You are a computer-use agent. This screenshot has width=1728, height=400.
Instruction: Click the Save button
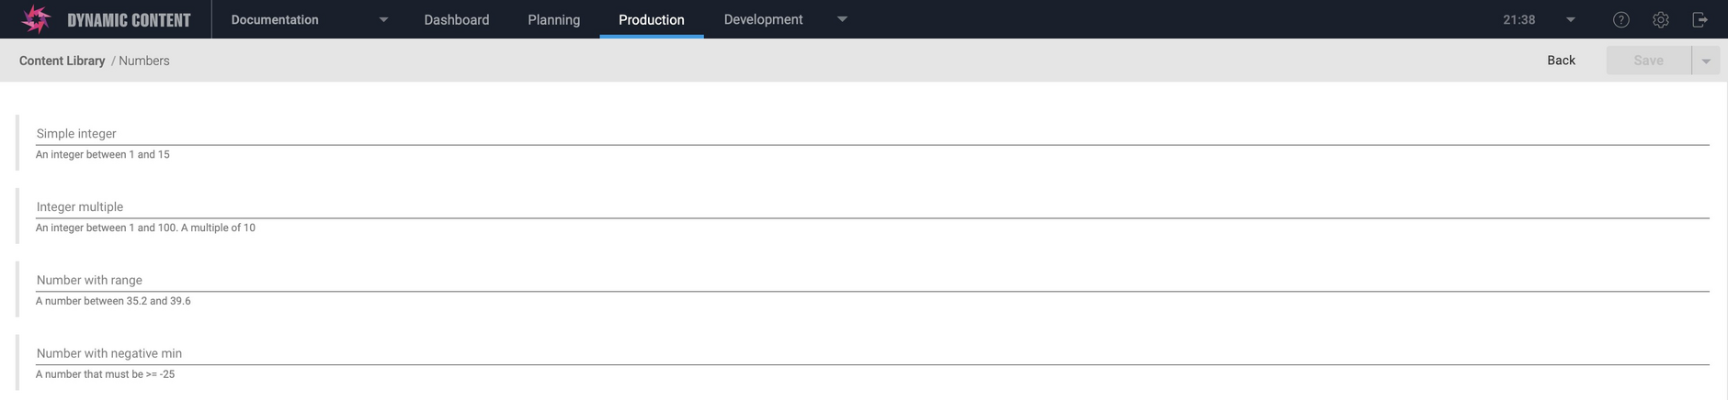(x=1648, y=61)
